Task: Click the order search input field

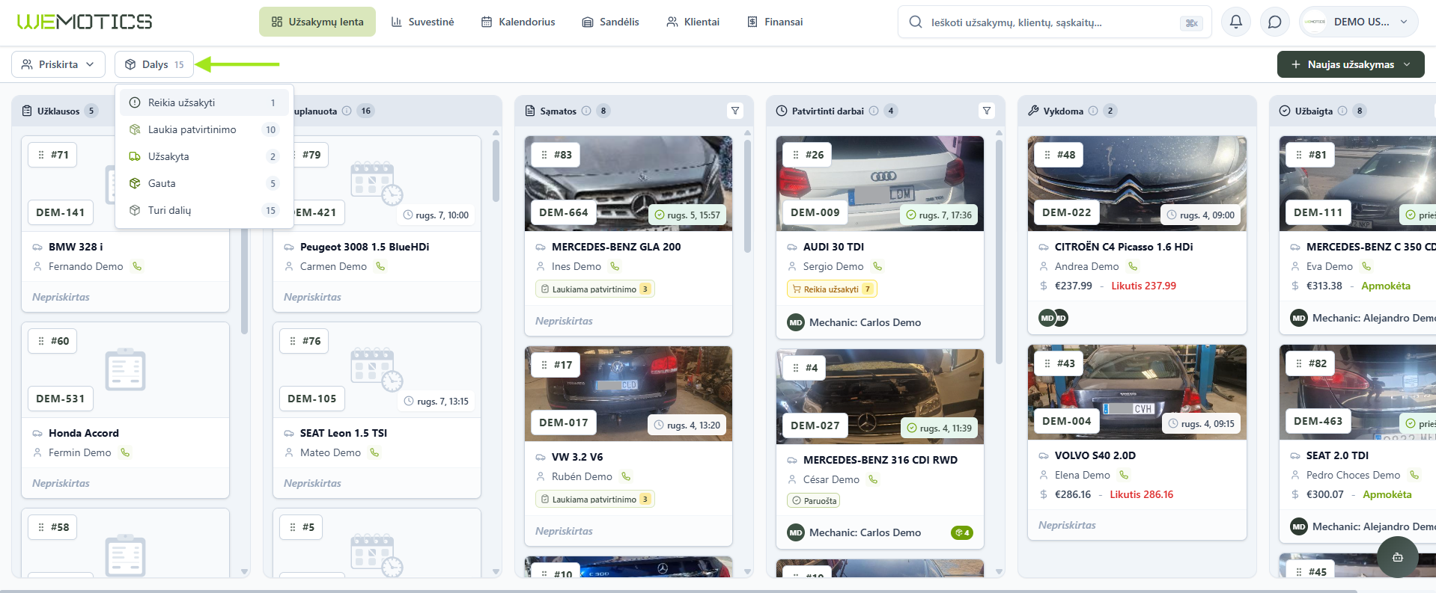Action: [x=1055, y=22]
